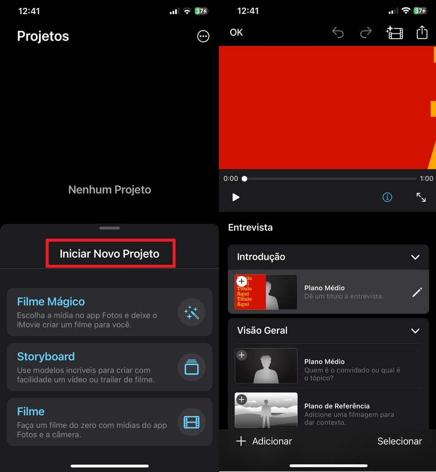
Task: Enter fullscreen with the expand arrows icon
Action: tap(420, 197)
